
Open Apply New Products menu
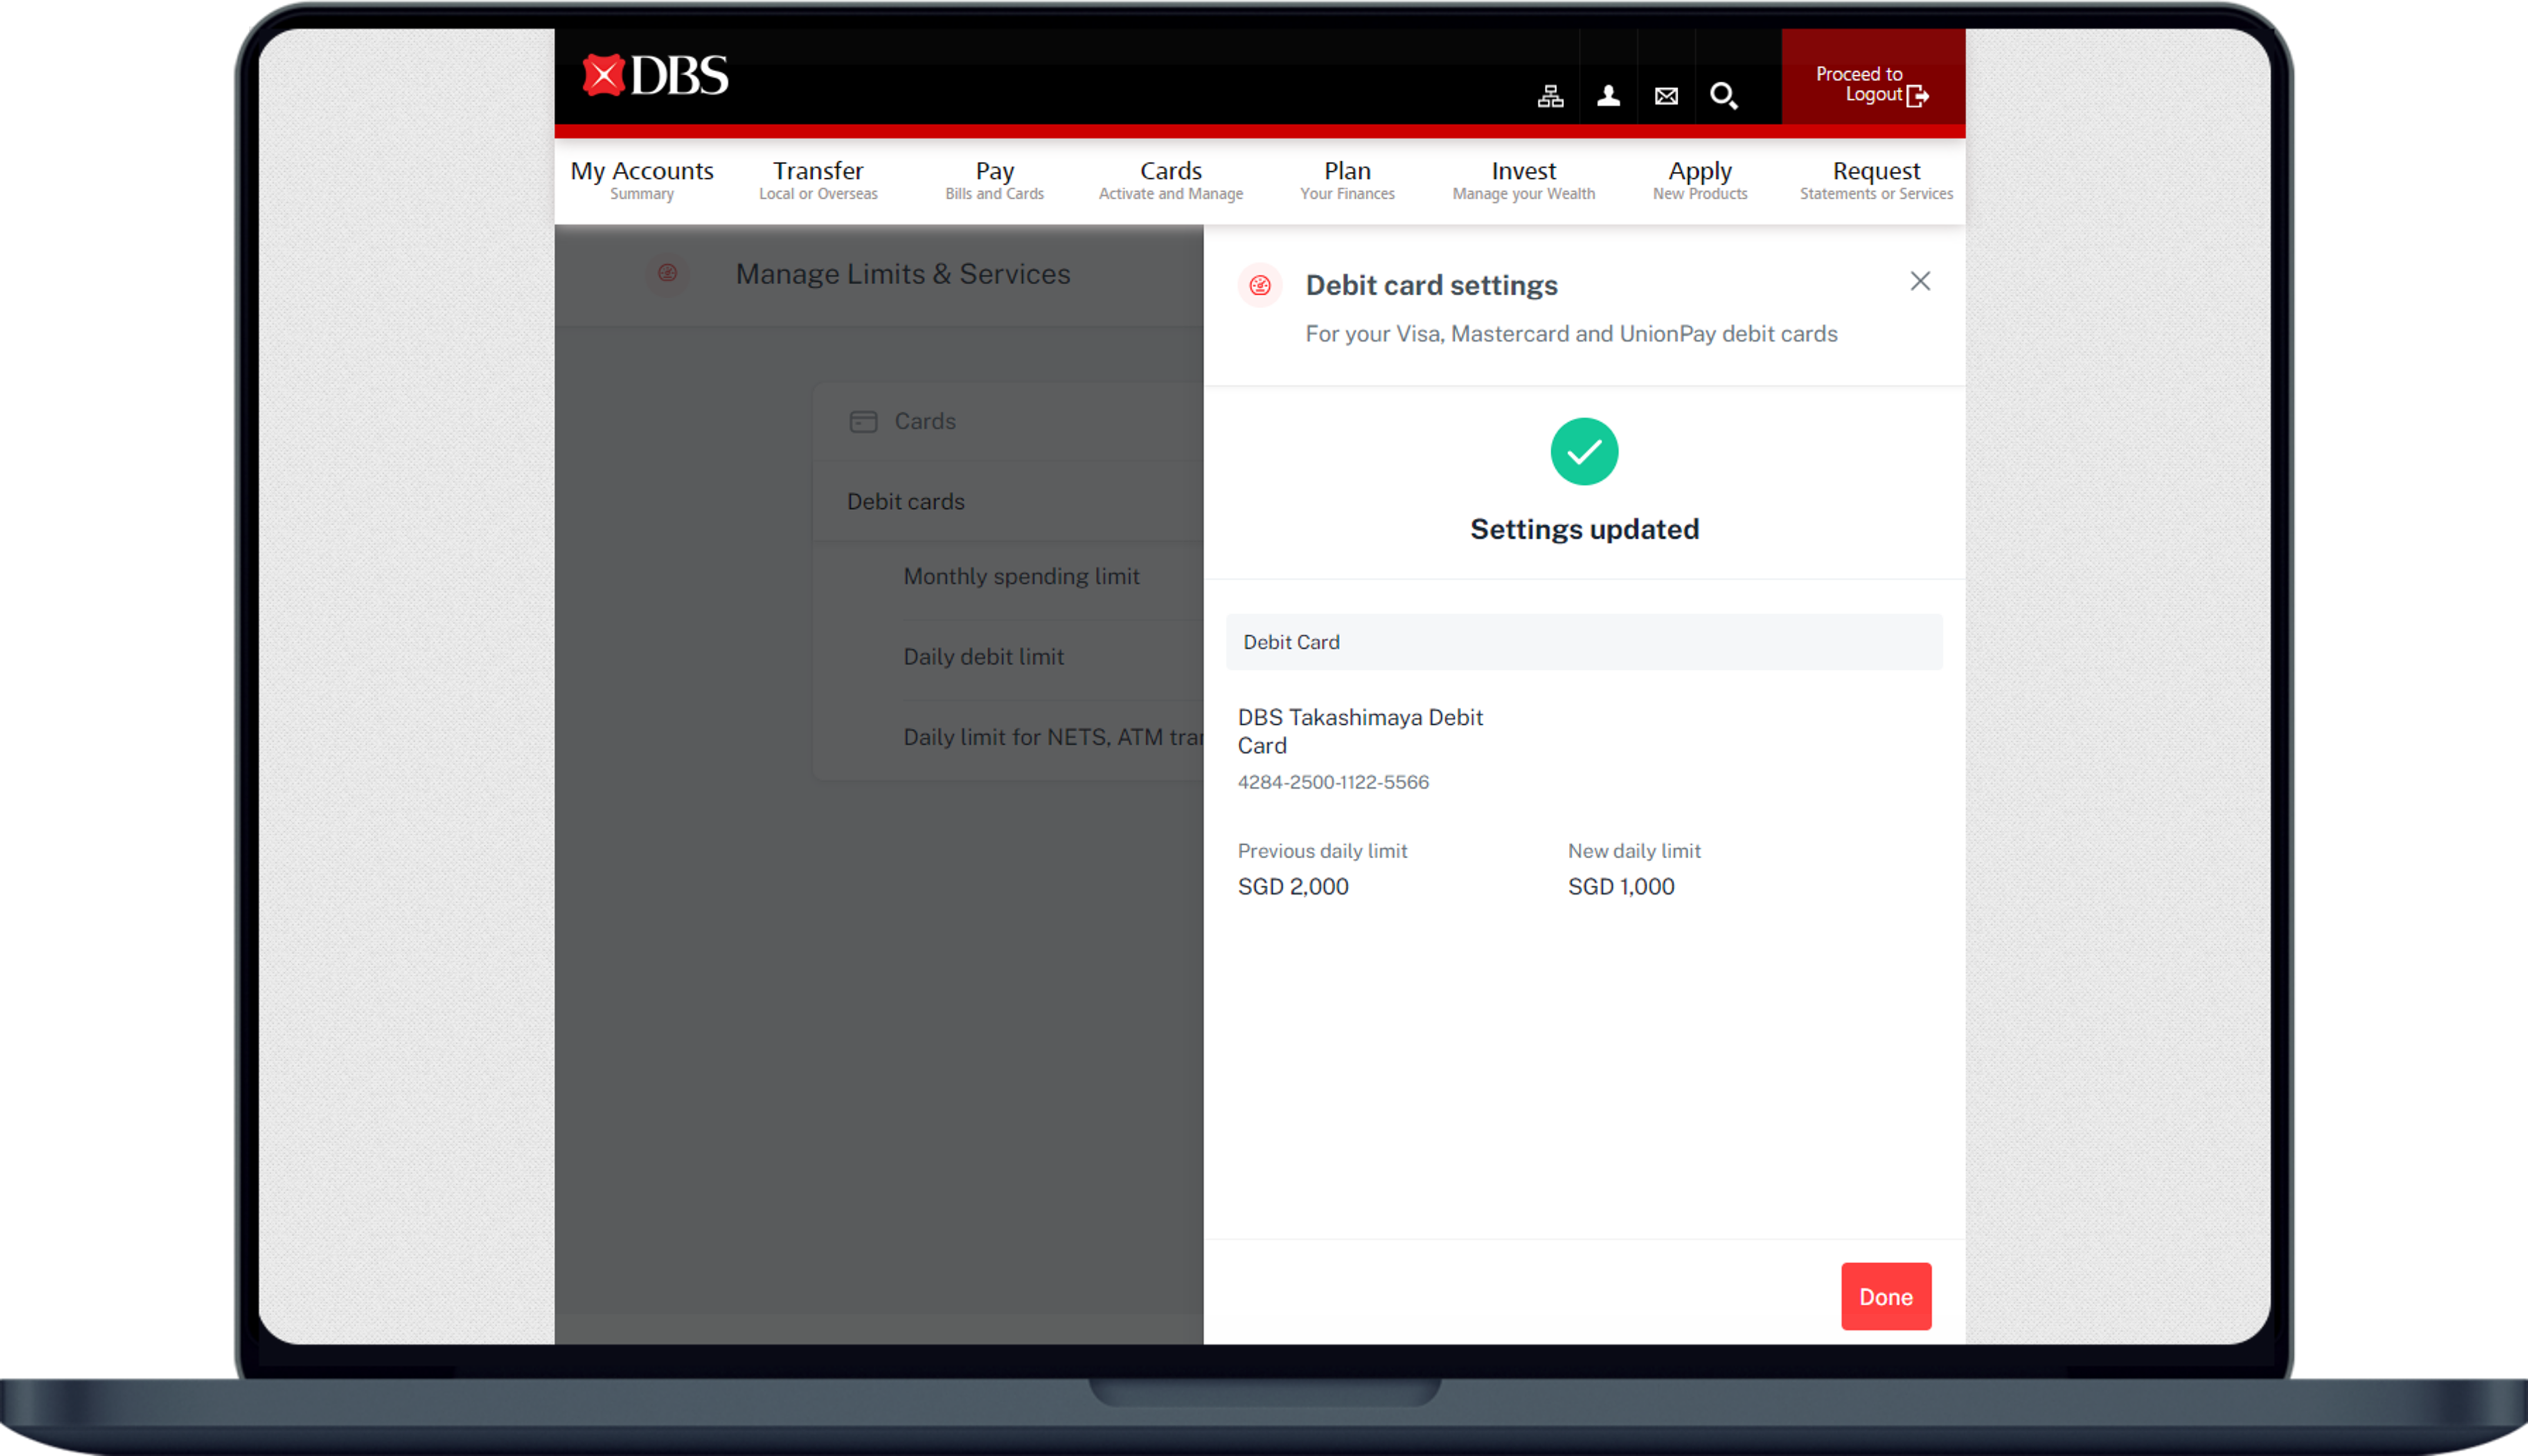[1699, 180]
